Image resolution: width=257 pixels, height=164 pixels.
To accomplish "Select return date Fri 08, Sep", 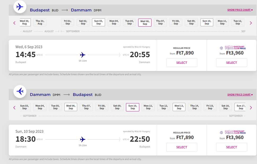I will point(102,107).
